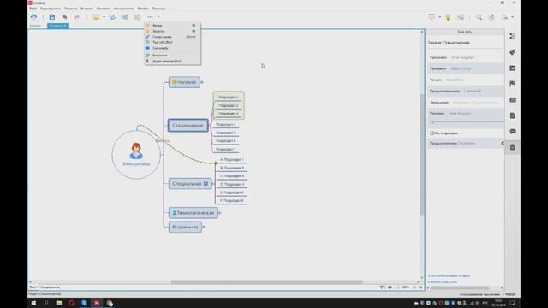The width and height of the screenshot is (548, 308).
Task: Open the Инструменты menu
Action: [123, 9]
